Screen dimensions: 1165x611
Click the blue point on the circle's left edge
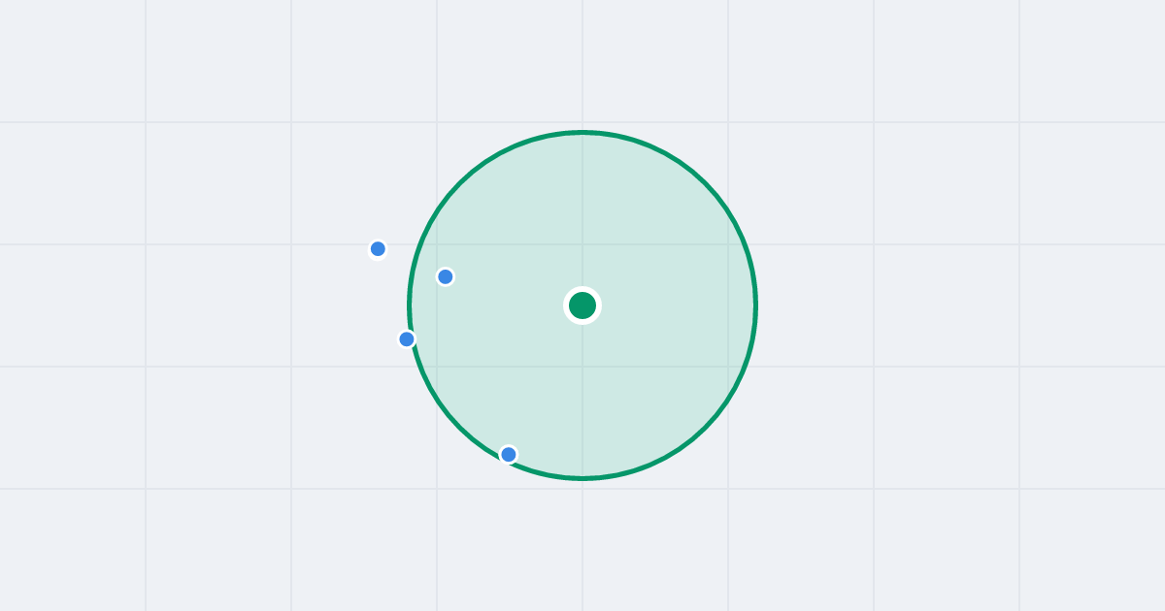pos(407,339)
